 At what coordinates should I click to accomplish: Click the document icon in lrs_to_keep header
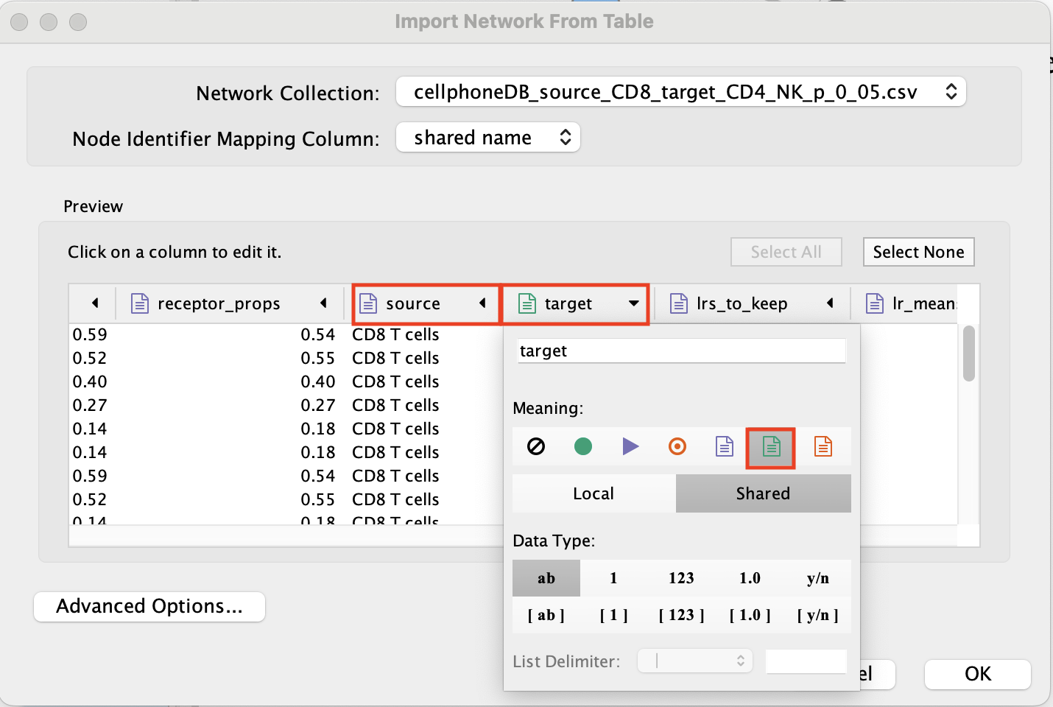679,303
